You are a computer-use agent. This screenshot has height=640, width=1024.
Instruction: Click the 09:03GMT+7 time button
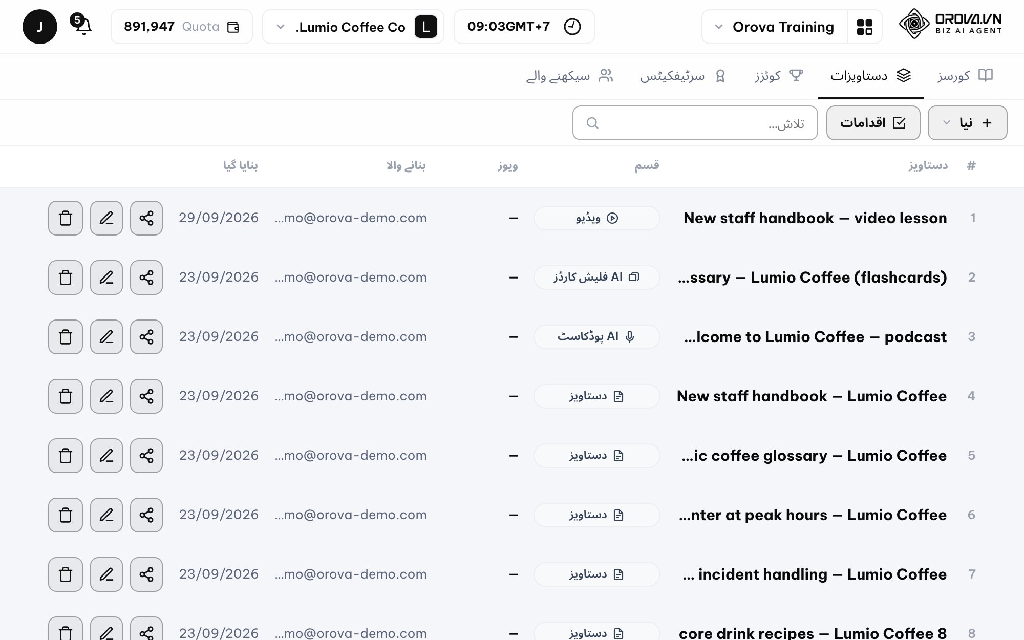pyautogui.click(x=524, y=27)
